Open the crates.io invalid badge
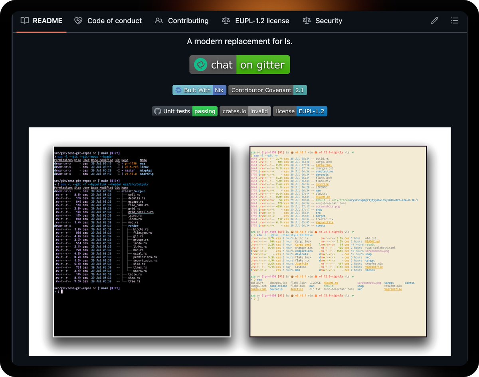 pyautogui.click(x=245, y=111)
